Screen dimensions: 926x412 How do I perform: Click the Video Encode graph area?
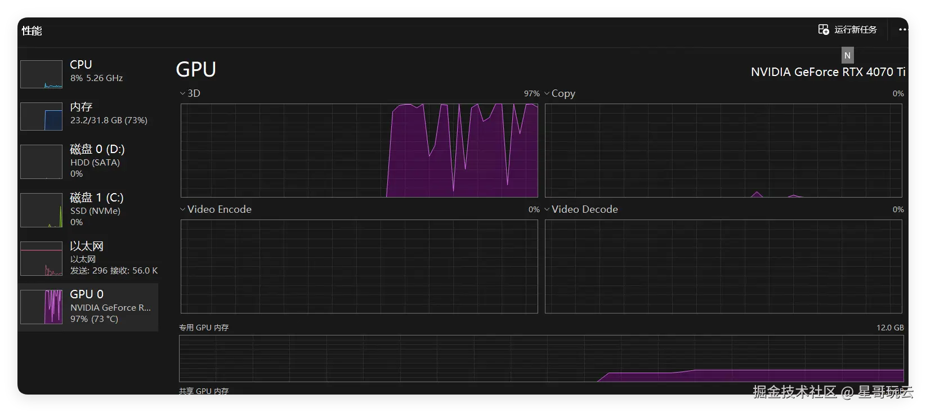(359, 266)
